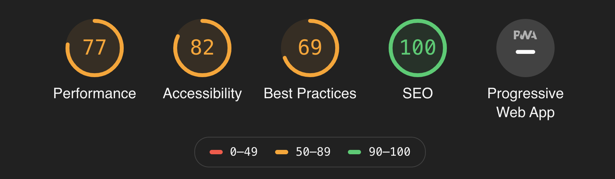Click the orange legend swatch for average scores
The width and height of the screenshot is (615, 179).
click(x=282, y=152)
